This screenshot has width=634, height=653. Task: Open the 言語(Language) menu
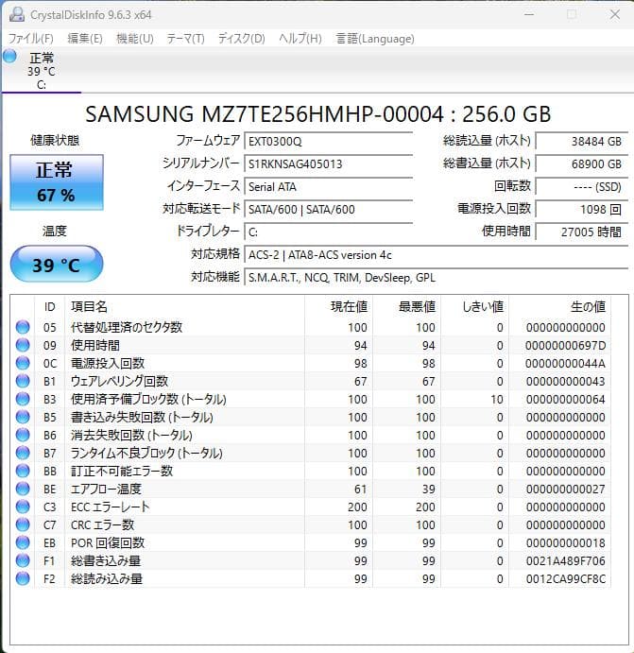point(375,39)
